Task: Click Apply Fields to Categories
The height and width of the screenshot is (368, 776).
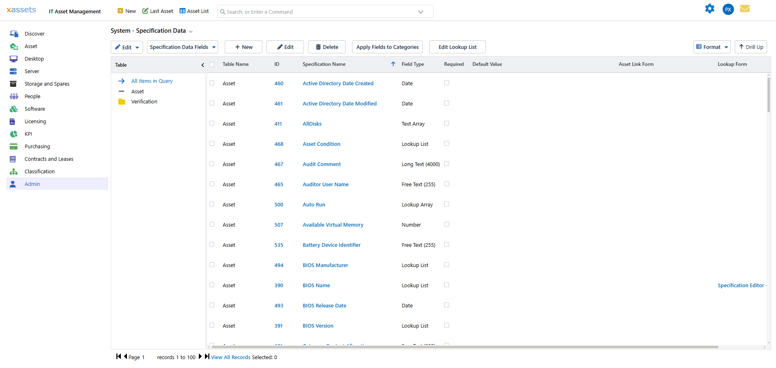Action: pos(387,47)
